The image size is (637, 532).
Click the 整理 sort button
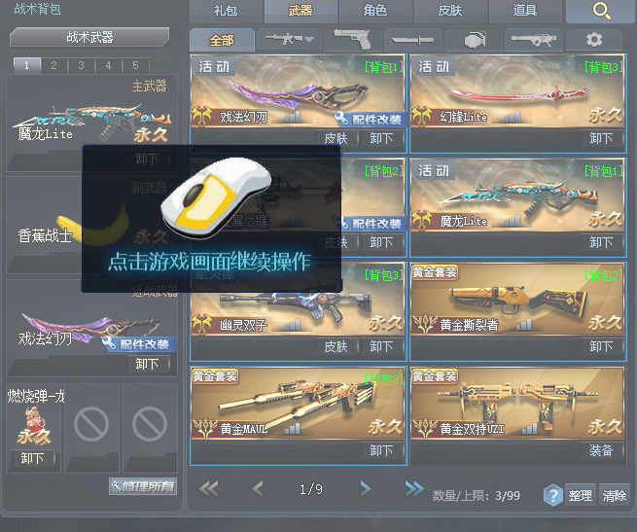pyautogui.click(x=581, y=495)
